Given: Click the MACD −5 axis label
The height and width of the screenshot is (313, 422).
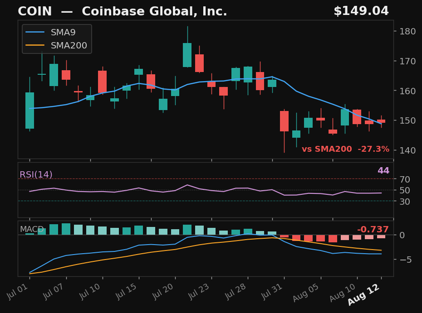Looking at the screenshot, I should [x=405, y=260].
